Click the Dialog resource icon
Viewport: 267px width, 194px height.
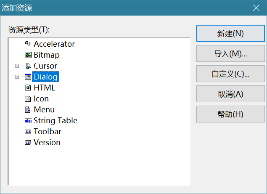point(28,77)
